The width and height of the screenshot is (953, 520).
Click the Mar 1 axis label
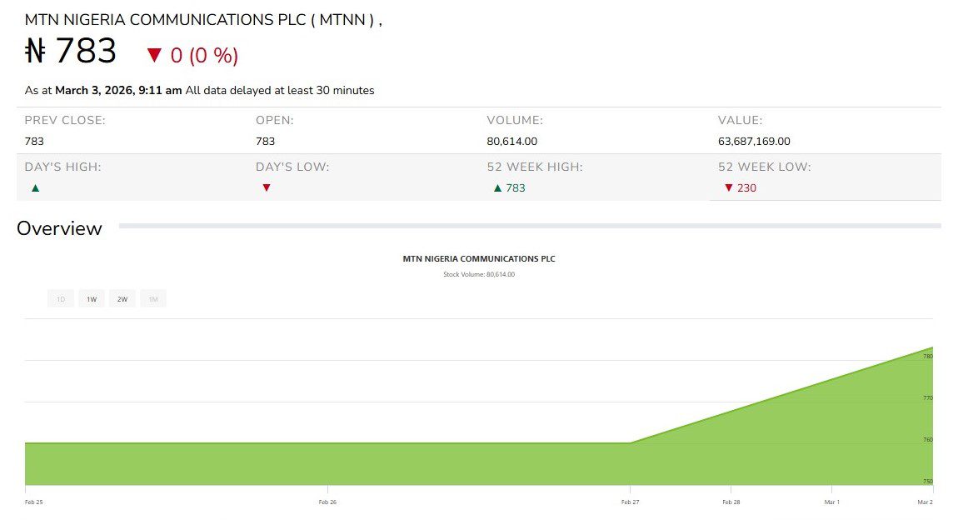coord(832,502)
